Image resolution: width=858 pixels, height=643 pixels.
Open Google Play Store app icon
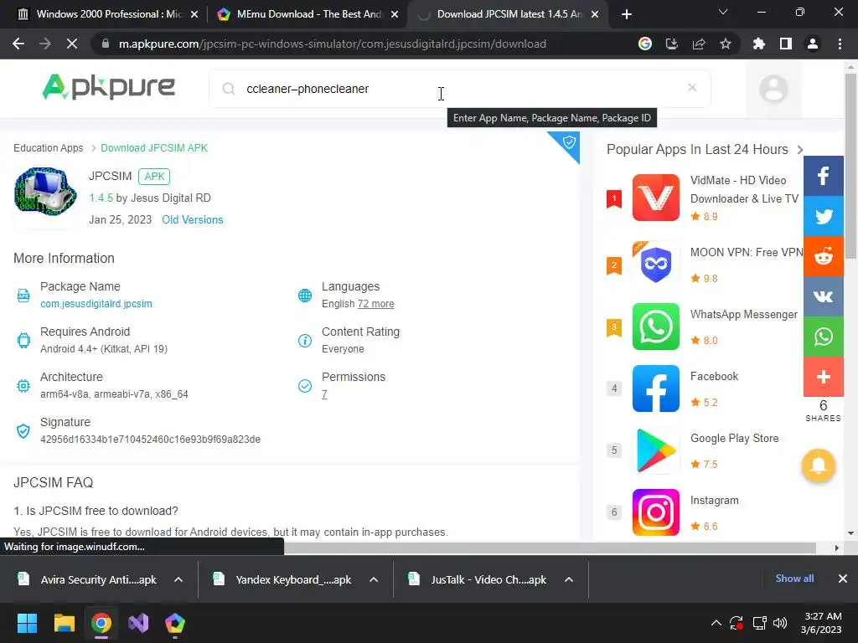[x=655, y=450]
